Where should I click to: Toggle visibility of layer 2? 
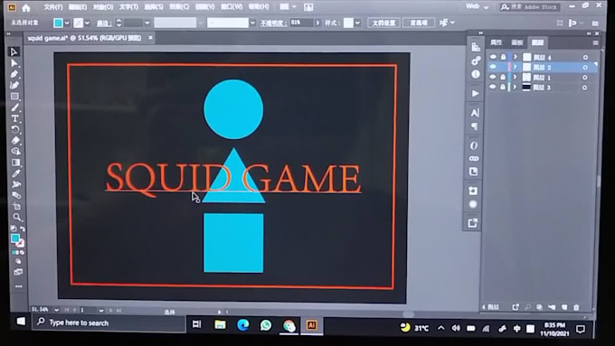tap(493, 67)
